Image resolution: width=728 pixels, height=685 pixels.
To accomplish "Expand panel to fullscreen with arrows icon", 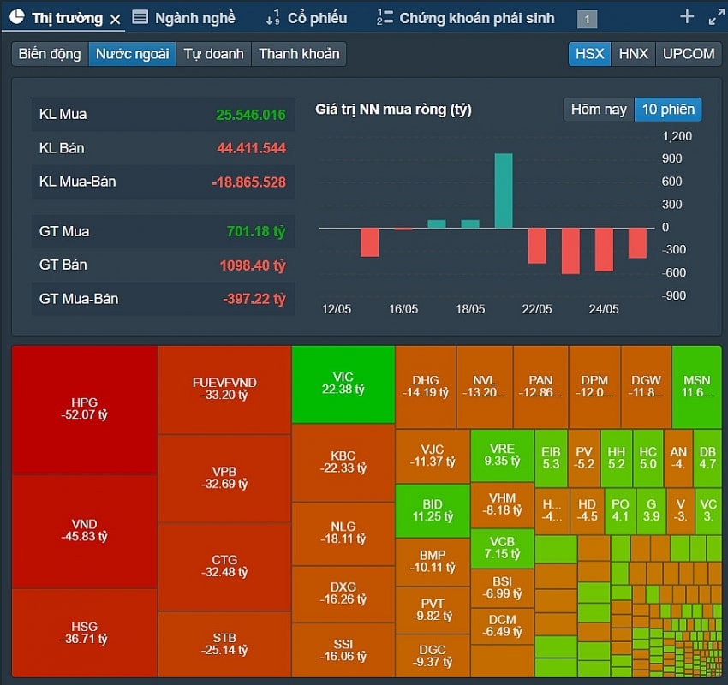I will 716,17.
